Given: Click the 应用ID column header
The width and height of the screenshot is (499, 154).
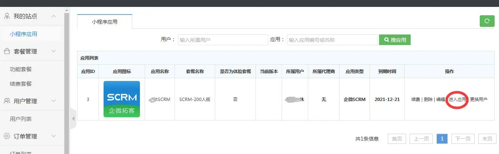Looking at the screenshot, I should pyautogui.click(x=88, y=71).
